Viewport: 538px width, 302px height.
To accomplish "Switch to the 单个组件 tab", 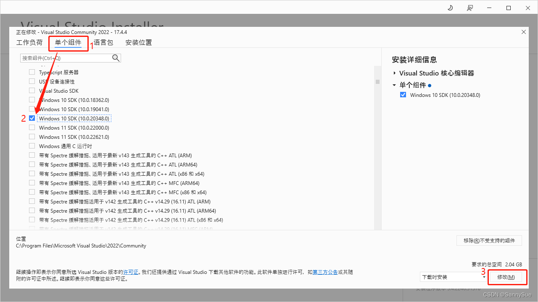I will [x=68, y=42].
